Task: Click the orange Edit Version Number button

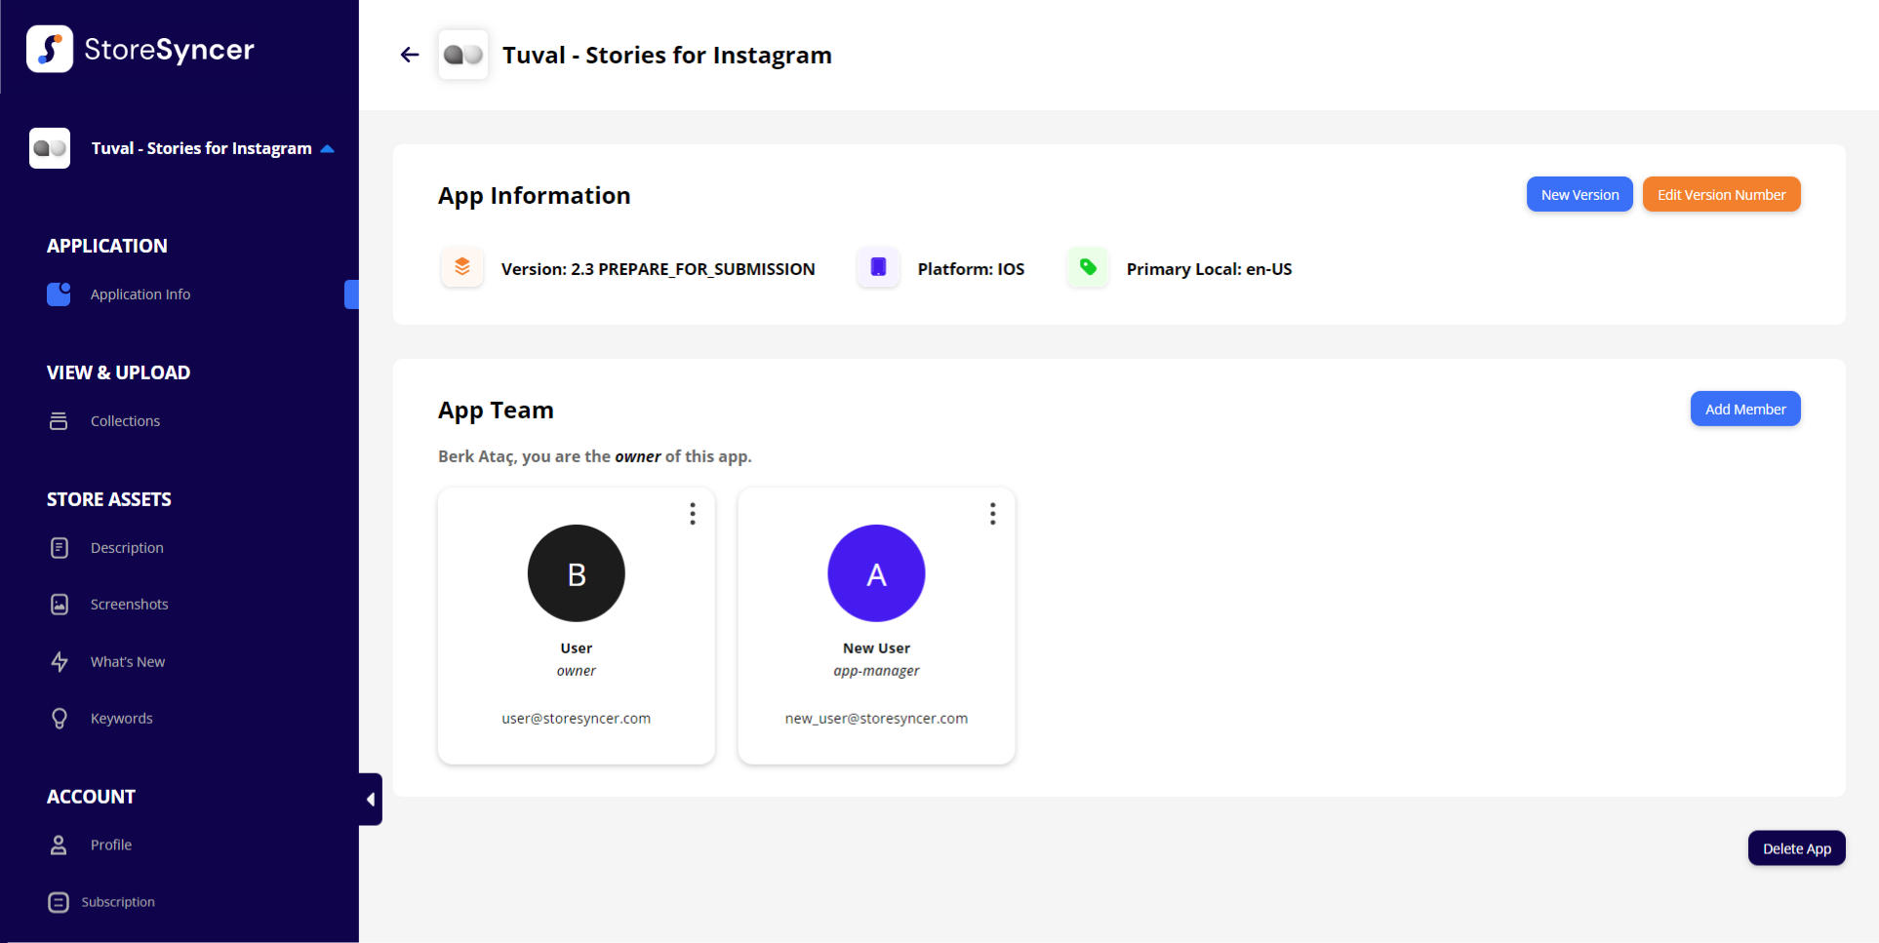Action: pos(1721,195)
